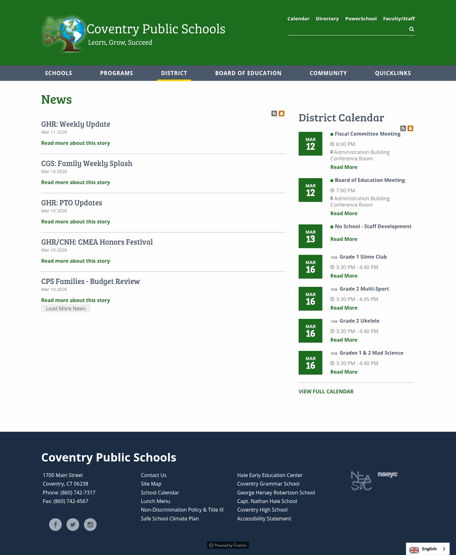Open the Schools menu

59,73
